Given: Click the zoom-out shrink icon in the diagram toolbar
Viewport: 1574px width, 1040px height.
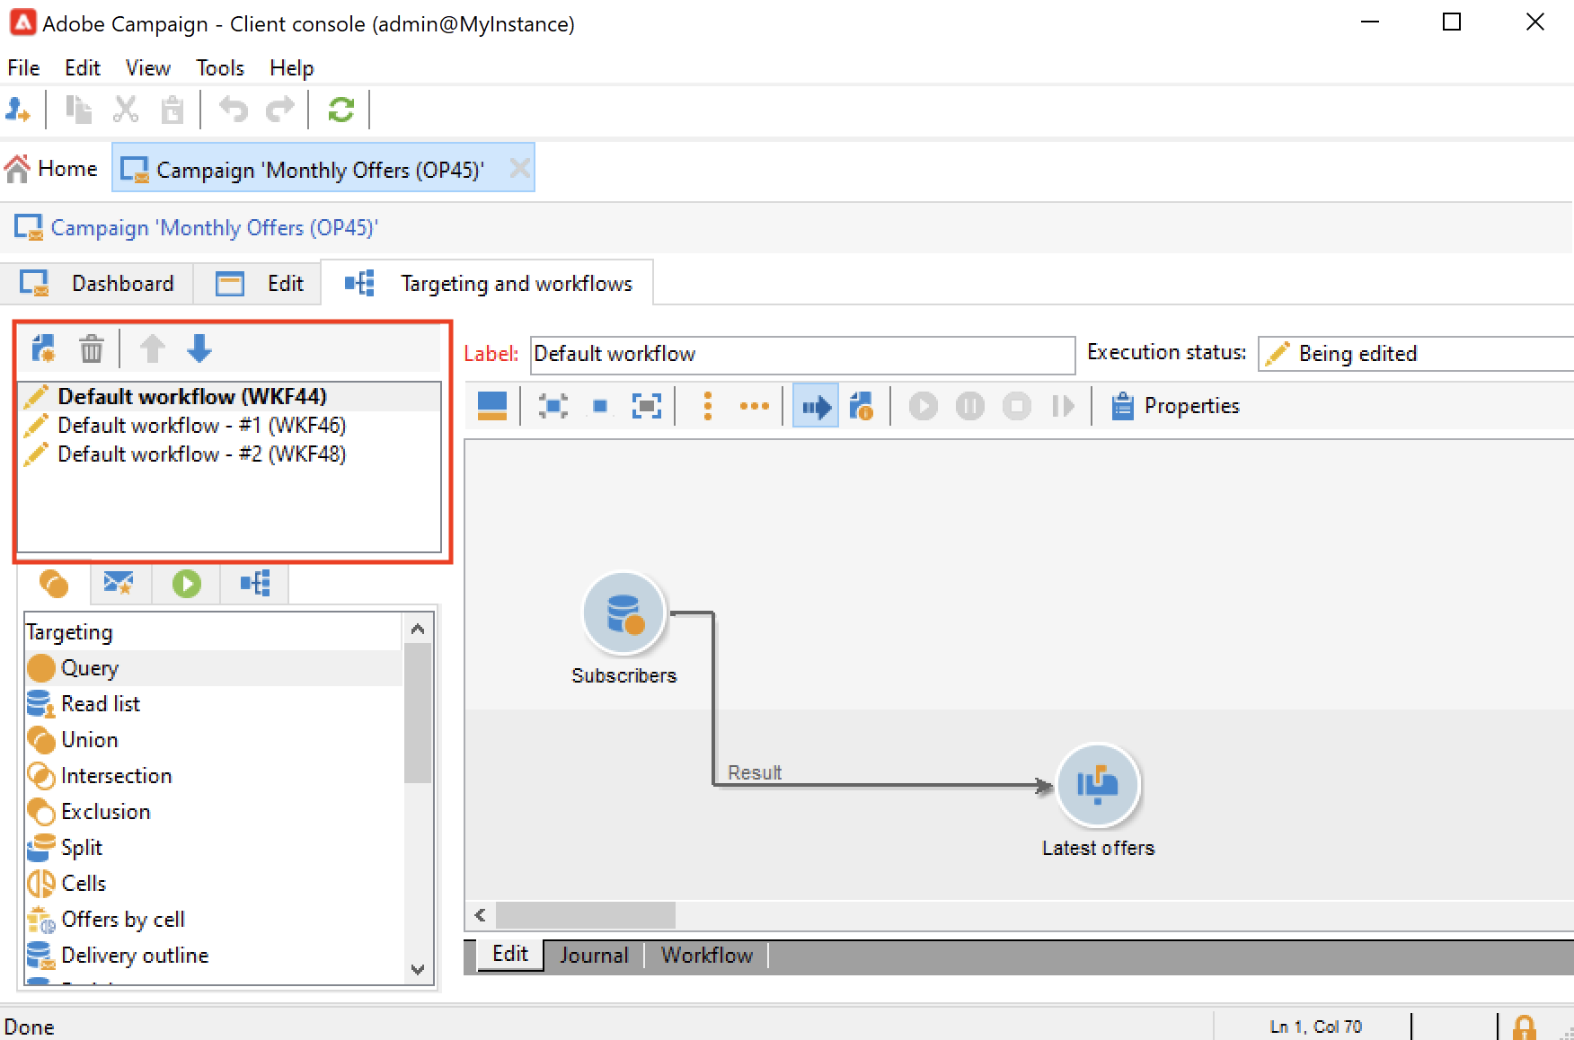Looking at the screenshot, I should (553, 406).
